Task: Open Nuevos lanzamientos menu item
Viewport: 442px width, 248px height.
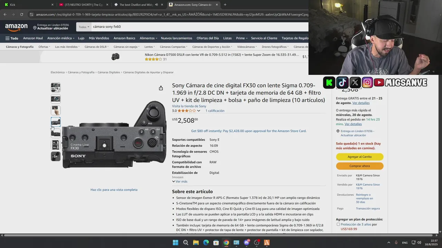Action: 176,38
